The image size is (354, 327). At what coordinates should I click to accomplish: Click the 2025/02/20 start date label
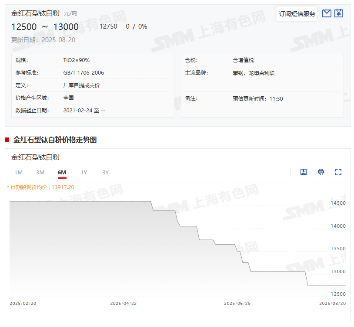23,304
